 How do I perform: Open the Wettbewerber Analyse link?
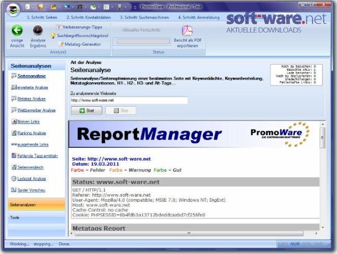(x=36, y=110)
